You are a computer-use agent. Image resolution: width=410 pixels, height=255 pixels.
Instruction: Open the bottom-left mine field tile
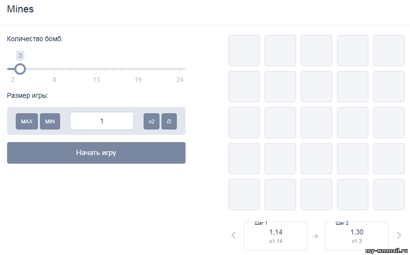[x=244, y=195]
